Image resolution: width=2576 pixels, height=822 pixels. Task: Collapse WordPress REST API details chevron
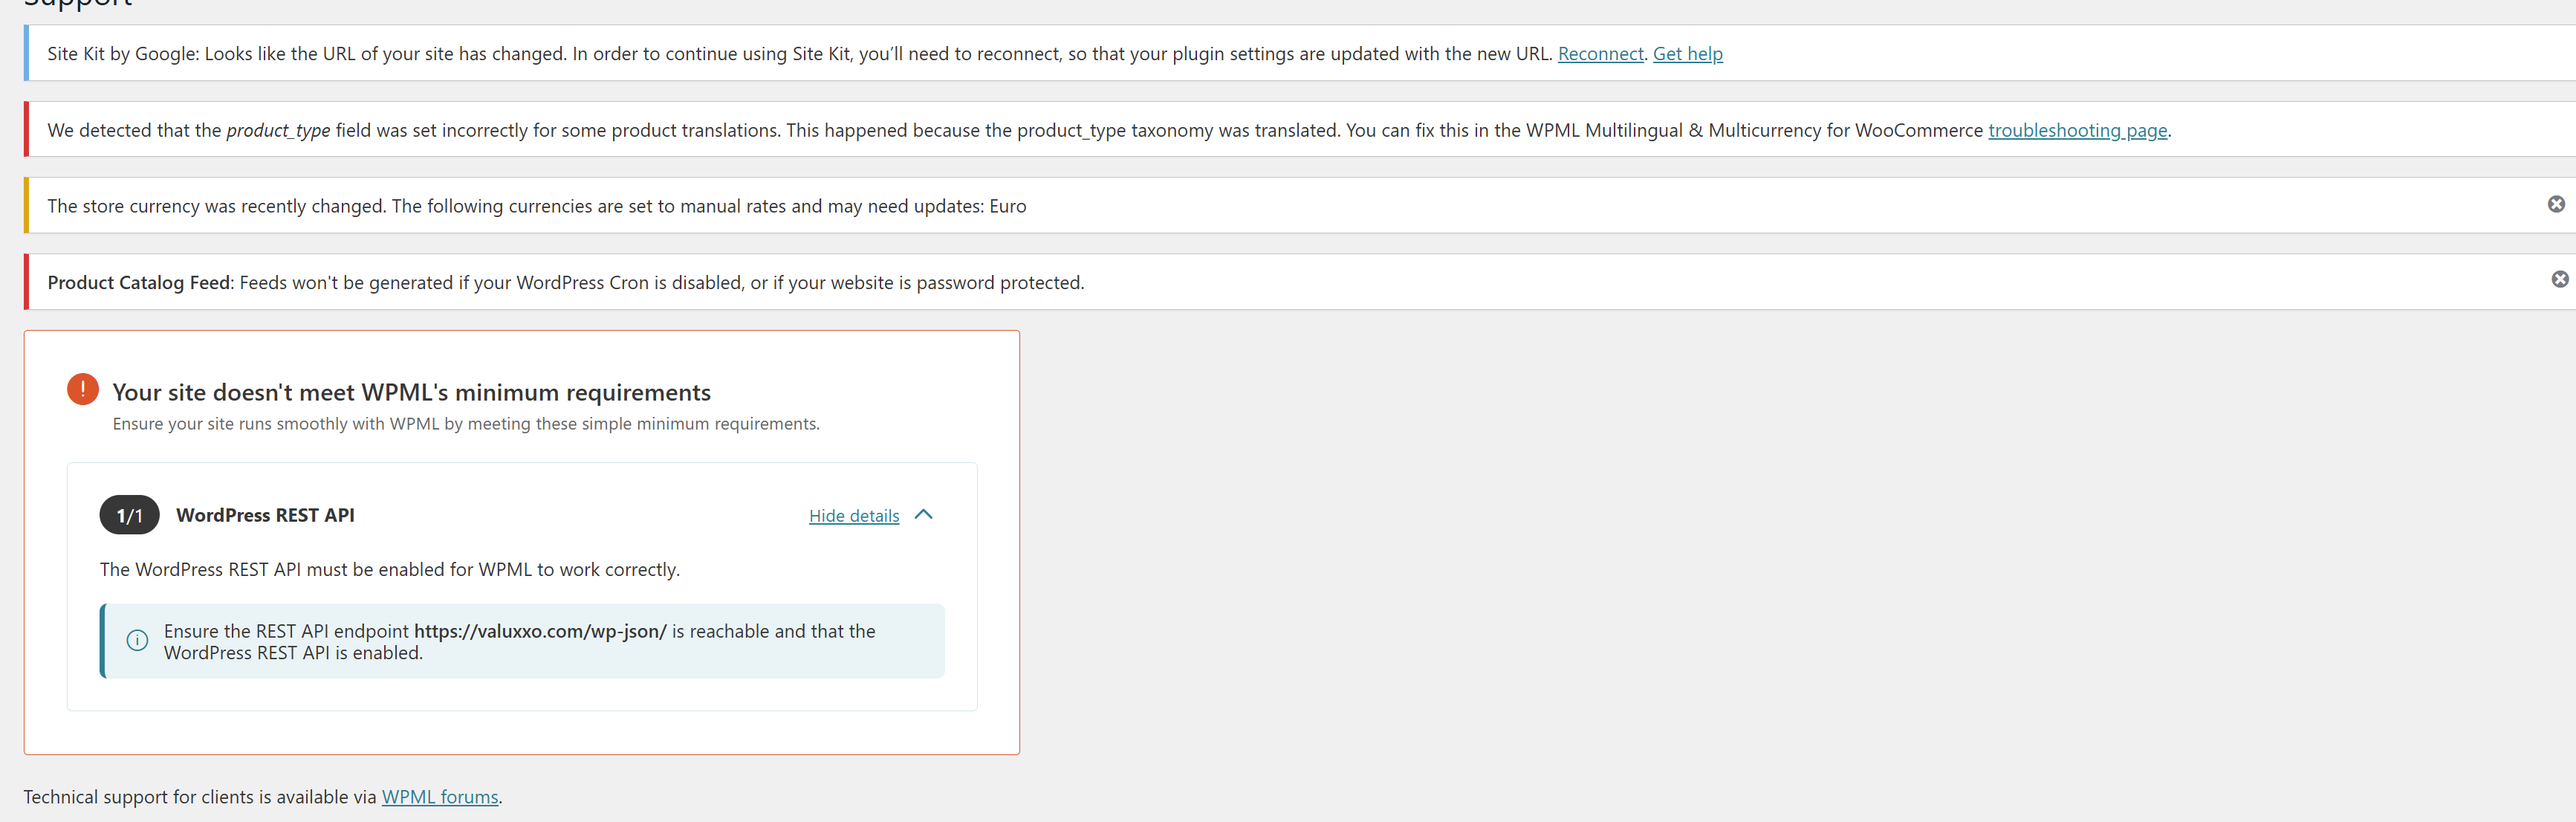pos(924,515)
